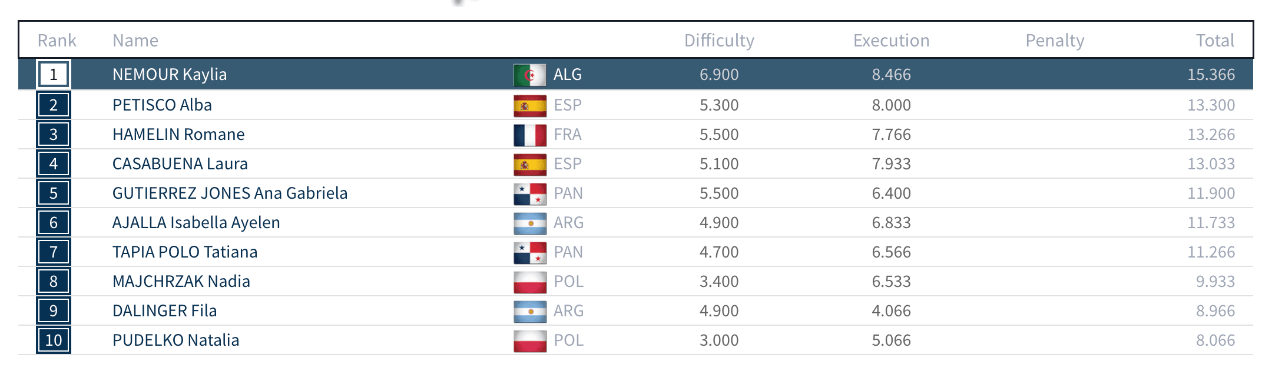The height and width of the screenshot is (381, 1272).
Task: Click the Algeria flag icon beside NEMOUR Kaylia
Action: click(530, 75)
